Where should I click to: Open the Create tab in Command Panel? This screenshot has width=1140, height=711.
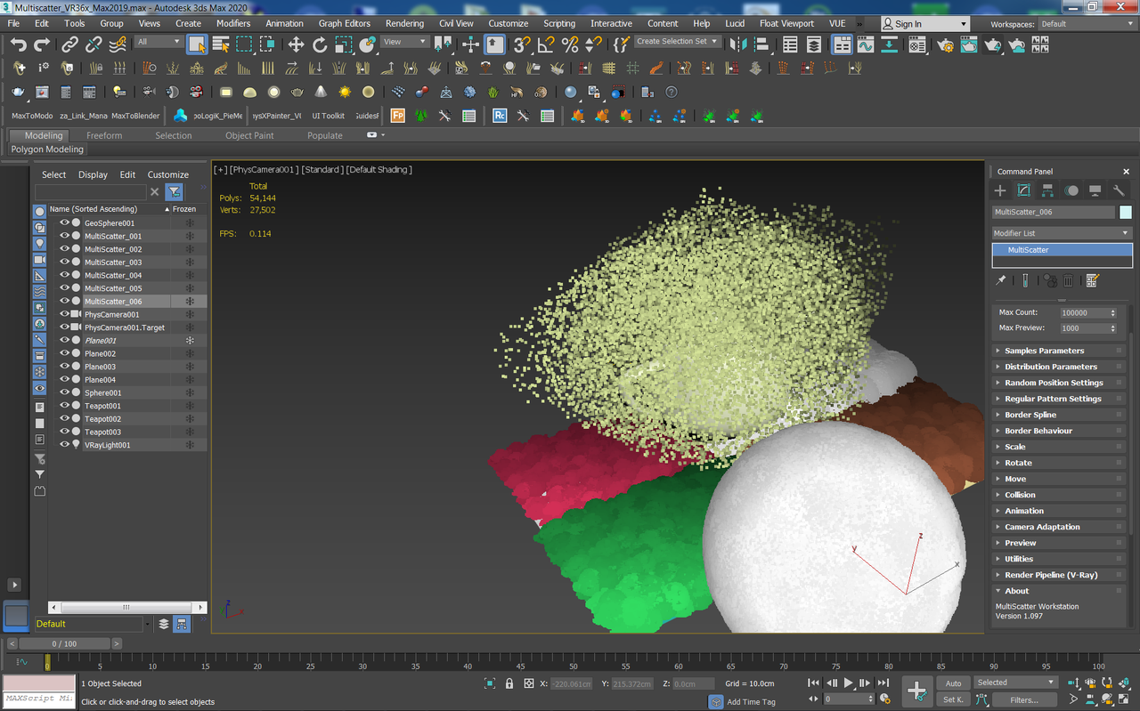pos(1000,190)
